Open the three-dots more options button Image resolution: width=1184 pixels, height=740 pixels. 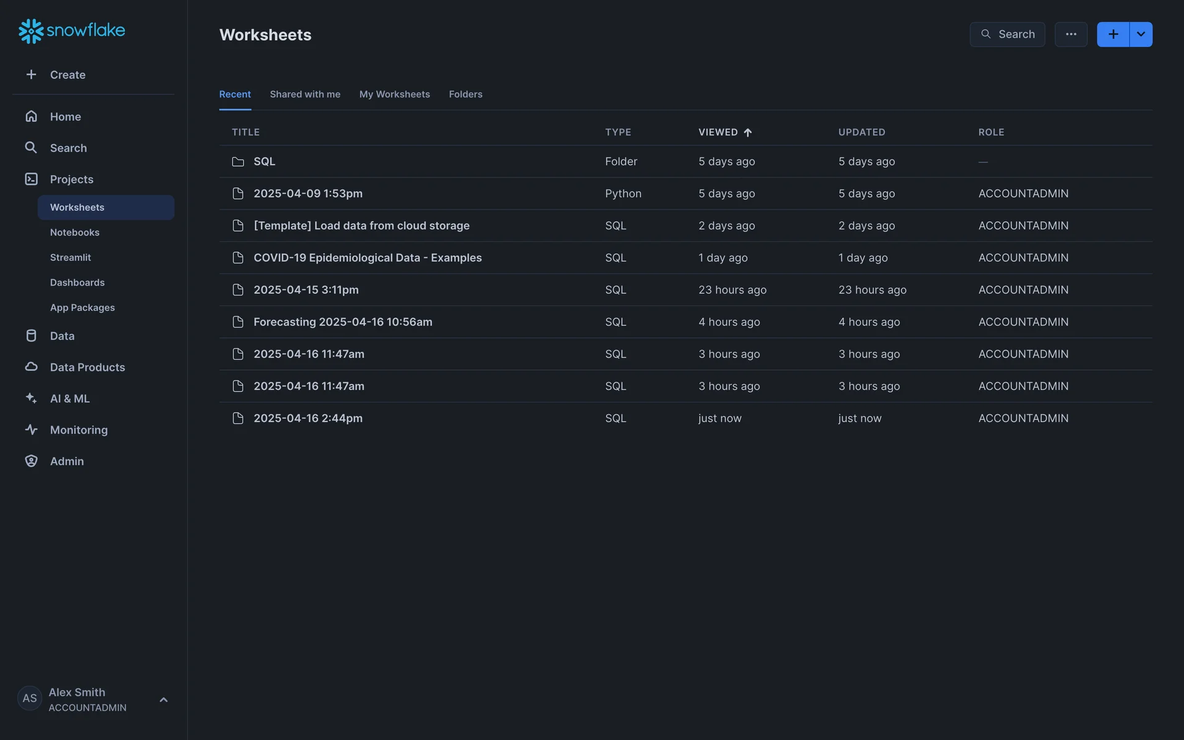(x=1071, y=35)
